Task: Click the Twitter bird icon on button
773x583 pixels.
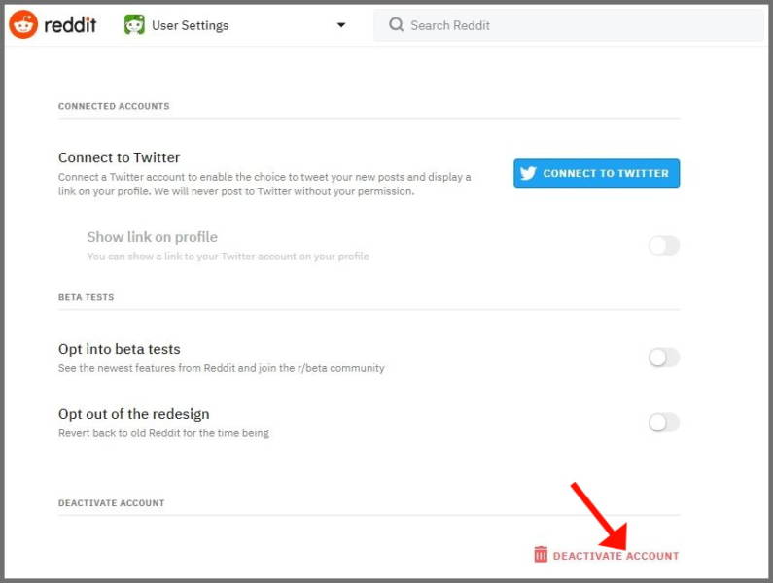Action: pyautogui.click(x=528, y=173)
